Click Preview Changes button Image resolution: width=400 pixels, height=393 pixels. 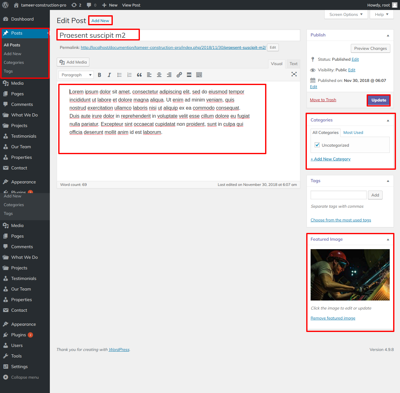(x=370, y=48)
